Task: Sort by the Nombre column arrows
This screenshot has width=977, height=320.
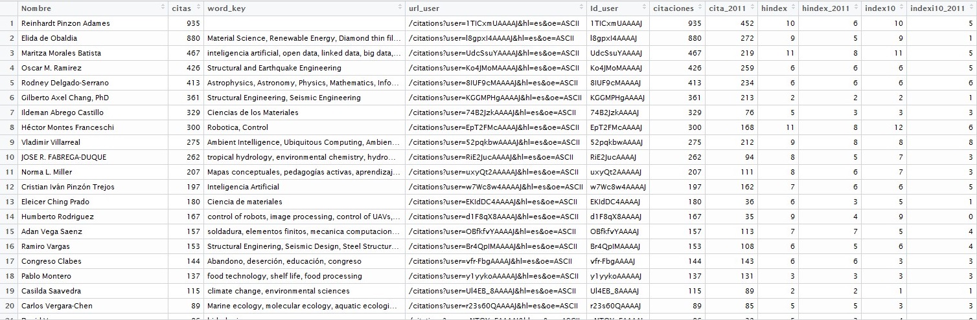Action: 163,8
